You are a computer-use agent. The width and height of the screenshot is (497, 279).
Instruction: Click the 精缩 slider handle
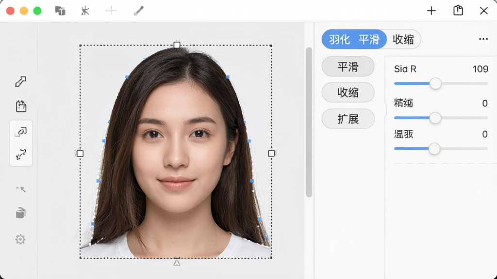[x=435, y=118]
